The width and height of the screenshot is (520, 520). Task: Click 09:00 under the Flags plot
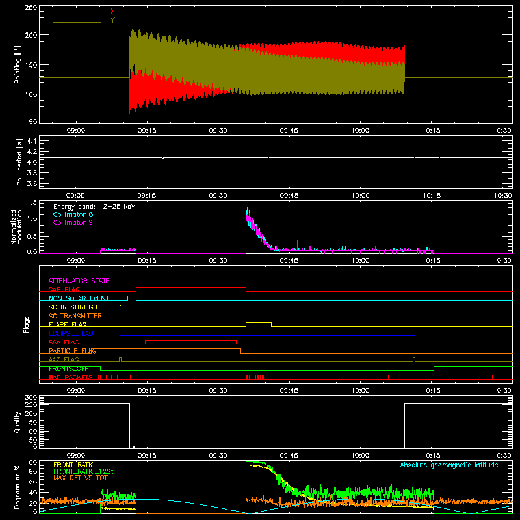pyautogui.click(x=76, y=391)
